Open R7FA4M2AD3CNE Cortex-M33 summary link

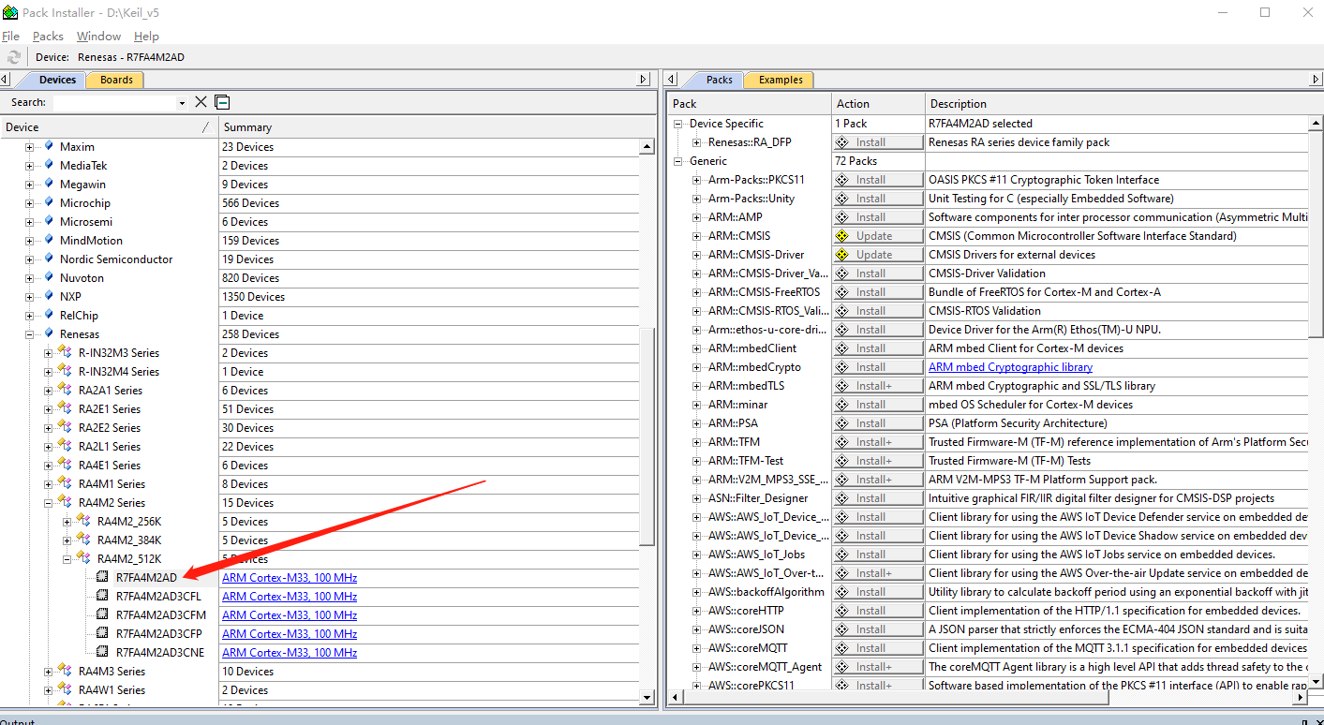tap(290, 652)
